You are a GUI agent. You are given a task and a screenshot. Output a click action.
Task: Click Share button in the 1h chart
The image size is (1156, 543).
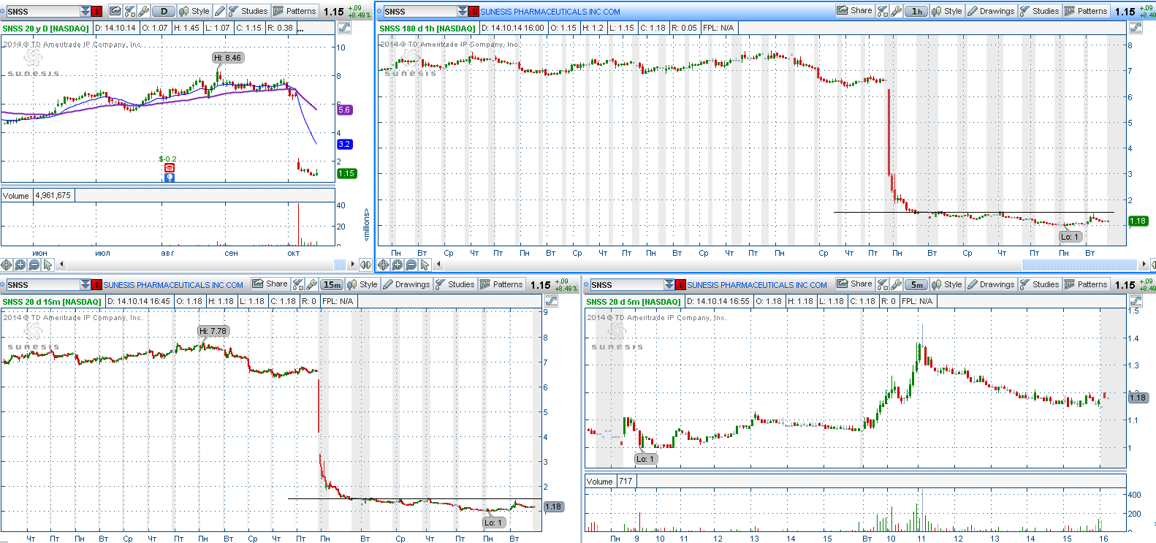tap(854, 11)
